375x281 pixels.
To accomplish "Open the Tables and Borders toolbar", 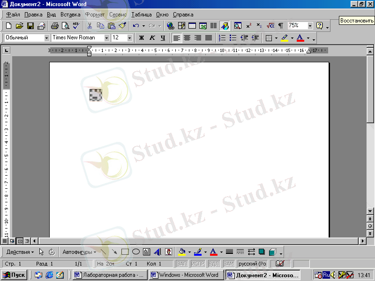I will 181,26.
